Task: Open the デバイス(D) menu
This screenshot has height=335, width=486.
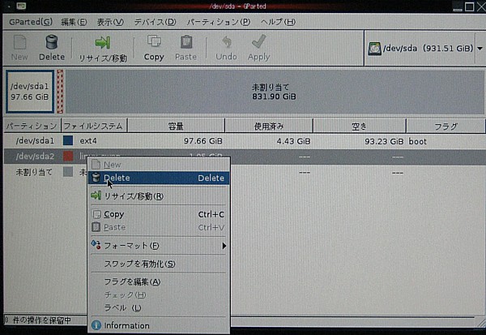Action: [x=155, y=22]
